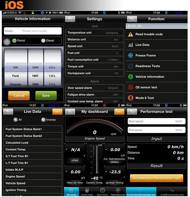Open the Live Data bar chart icon
This screenshot has height=197, width=190.
click(130, 45)
